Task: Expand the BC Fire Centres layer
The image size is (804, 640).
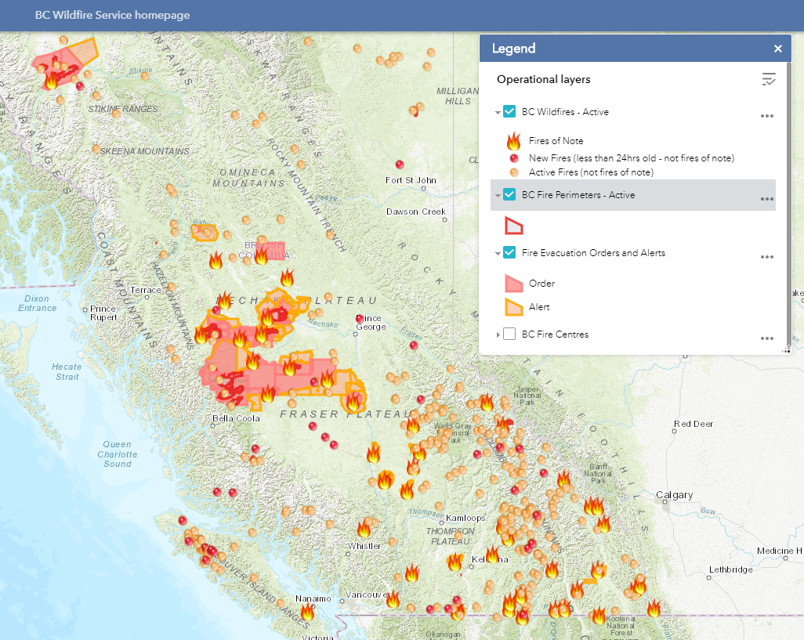Action: [498, 334]
